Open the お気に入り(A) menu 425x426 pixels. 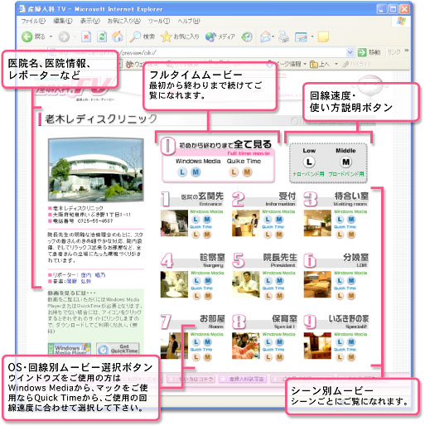(x=124, y=21)
